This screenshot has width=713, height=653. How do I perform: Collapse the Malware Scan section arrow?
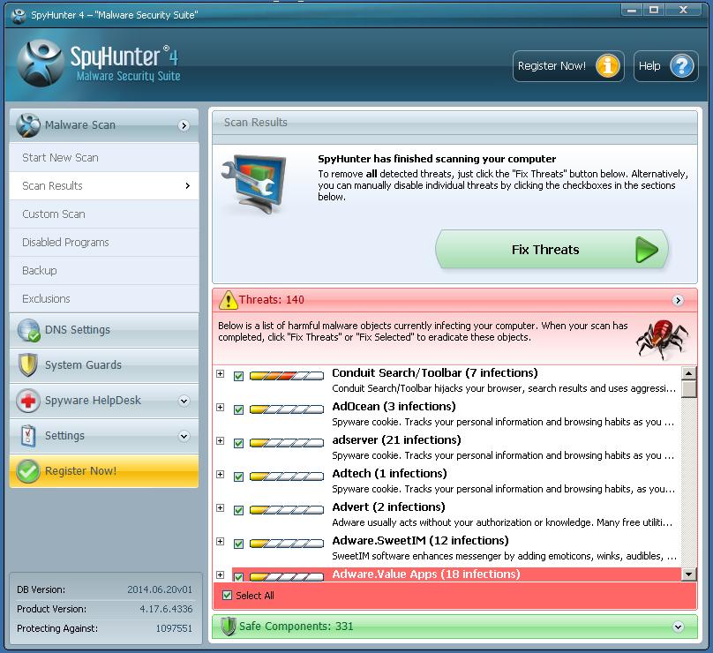point(184,125)
